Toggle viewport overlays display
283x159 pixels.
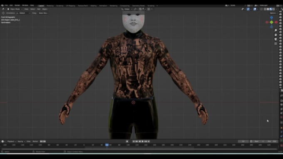254,9
